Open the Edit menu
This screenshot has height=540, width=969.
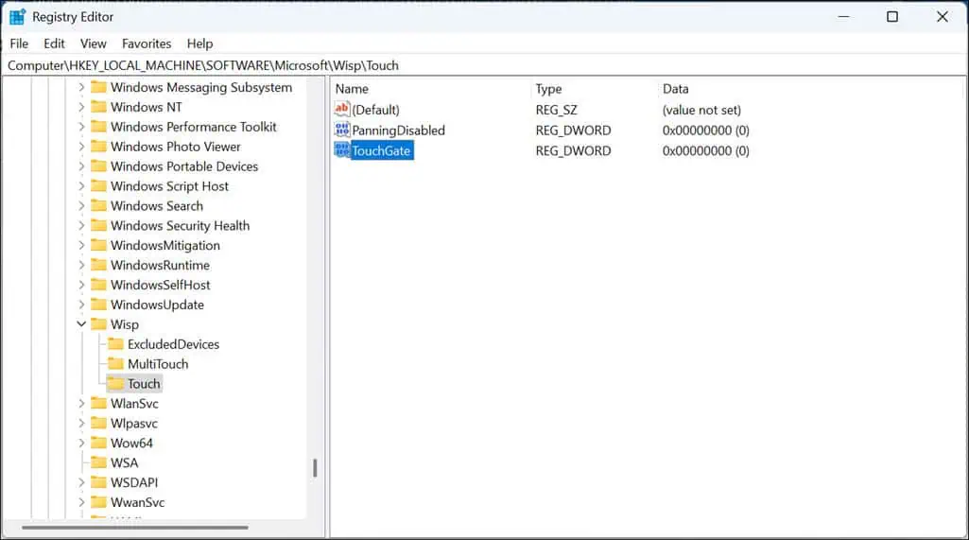(54, 44)
